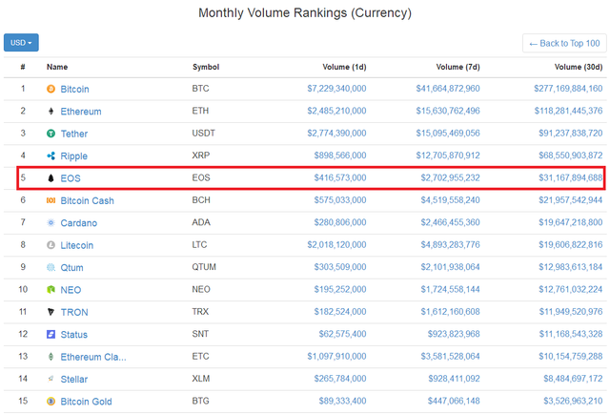Screen dimensions: 610x414
Task: Open the Qtum name link
Action: point(72,268)
